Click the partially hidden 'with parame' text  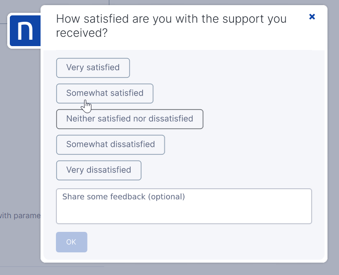[20, 216]
